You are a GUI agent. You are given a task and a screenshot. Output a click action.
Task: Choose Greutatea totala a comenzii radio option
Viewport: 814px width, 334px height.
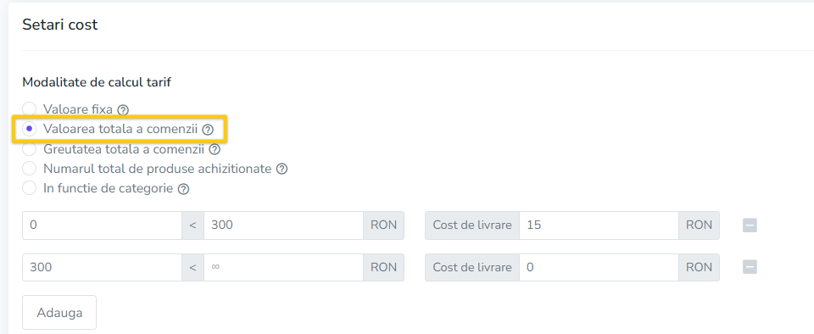pos(30,149)
